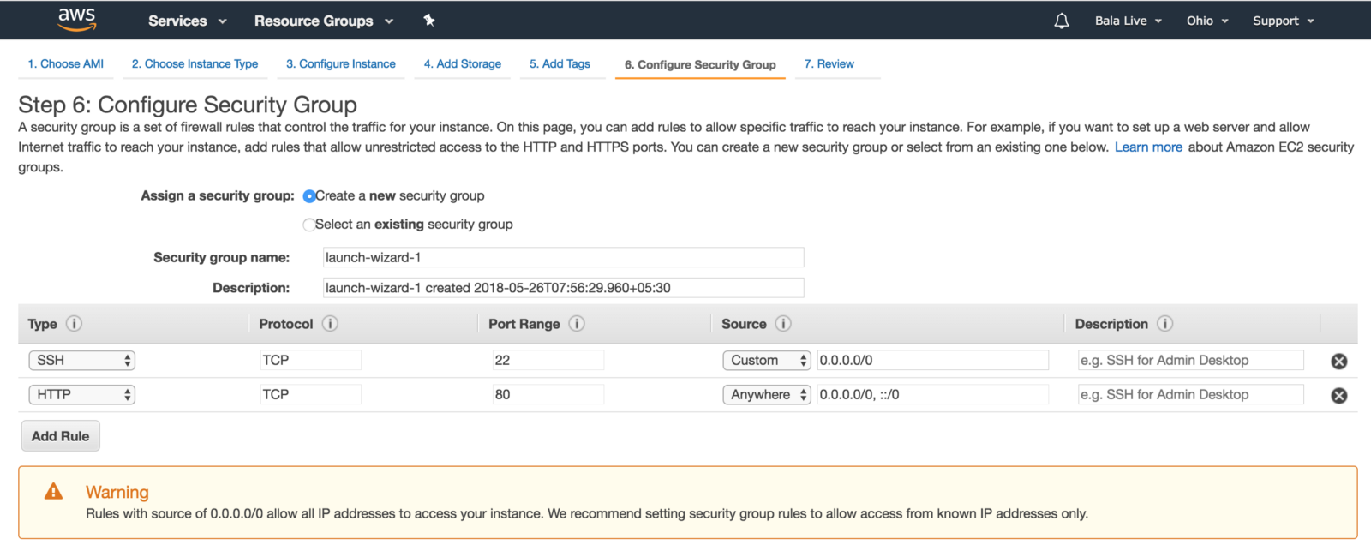The height and width of the screenshot is (557, 1371).
Task: Click the Source column info icon
Action: [783, 324]
